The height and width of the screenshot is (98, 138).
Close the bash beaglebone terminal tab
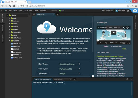(51, 80)
